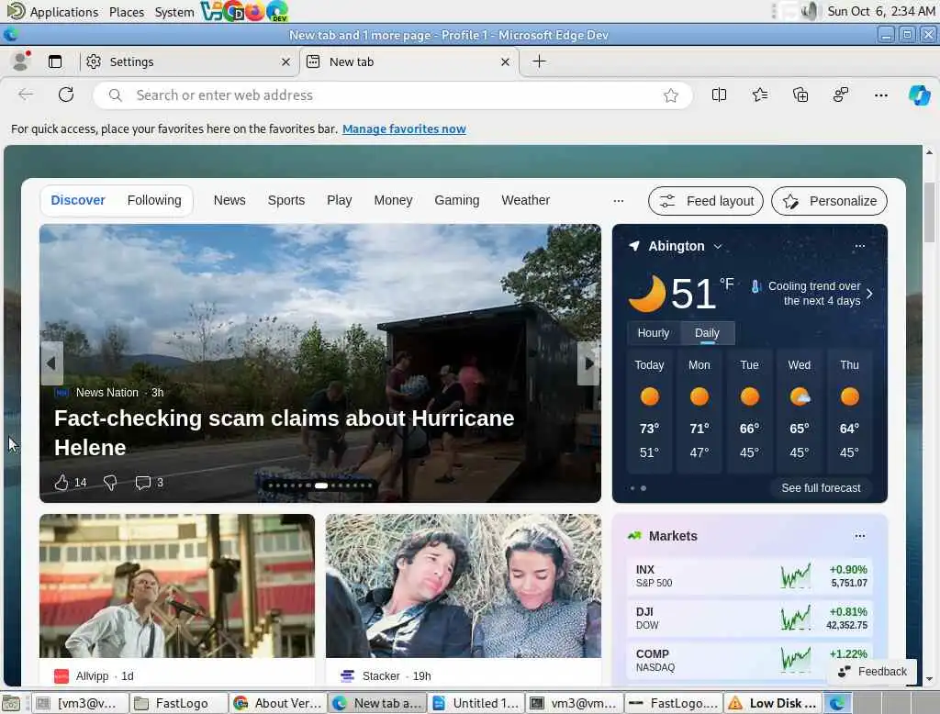Open the Gaming category
Viewport: 940px width, 714px height.
click(x=457, y=200)
